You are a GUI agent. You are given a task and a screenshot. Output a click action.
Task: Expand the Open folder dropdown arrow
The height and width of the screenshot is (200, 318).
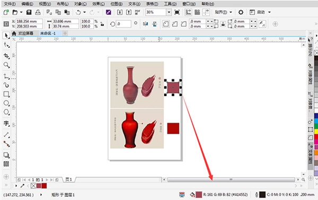(21, 12)
